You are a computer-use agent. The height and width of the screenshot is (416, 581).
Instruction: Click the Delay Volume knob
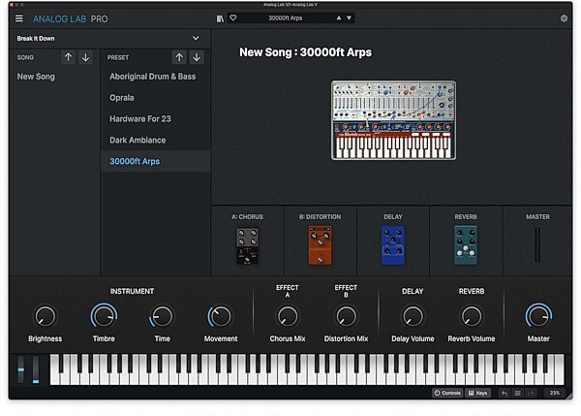pyautogui.click(x=413, y=316)
